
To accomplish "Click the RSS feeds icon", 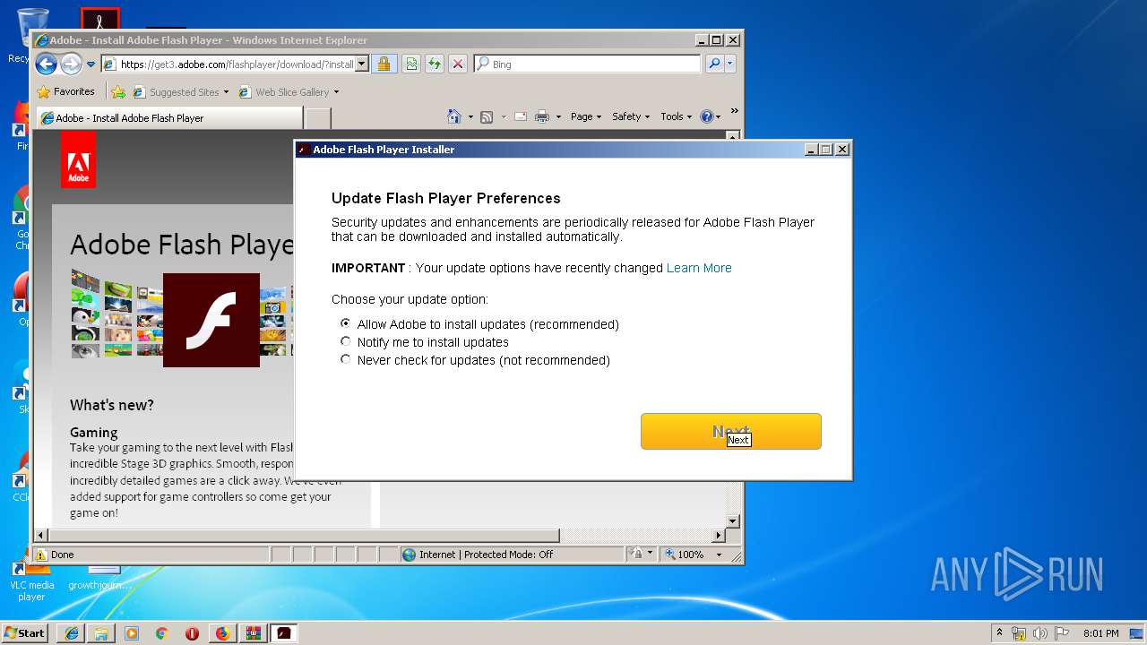I will click(x=487, y=116).
